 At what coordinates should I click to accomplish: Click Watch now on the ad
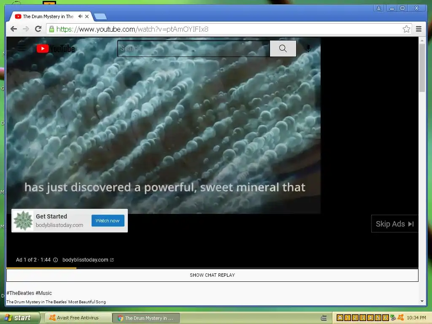[x=108, y=221]
